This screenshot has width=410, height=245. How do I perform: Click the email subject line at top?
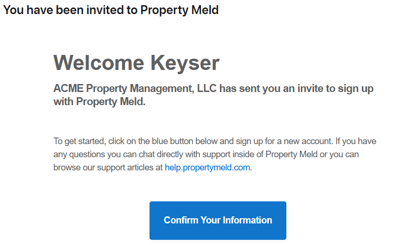[111, 10]
